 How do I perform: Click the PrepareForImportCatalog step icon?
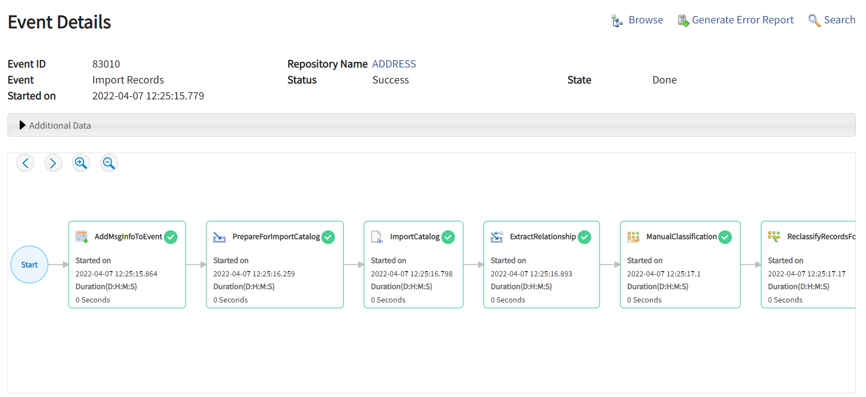click(219, 237)
